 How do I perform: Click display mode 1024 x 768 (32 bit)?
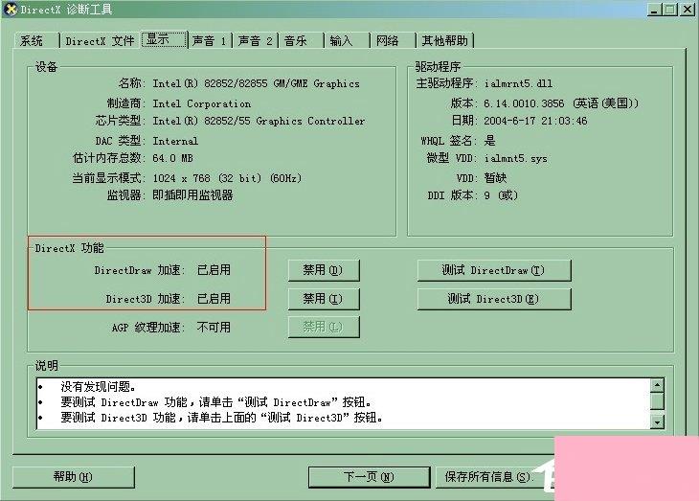207,178
